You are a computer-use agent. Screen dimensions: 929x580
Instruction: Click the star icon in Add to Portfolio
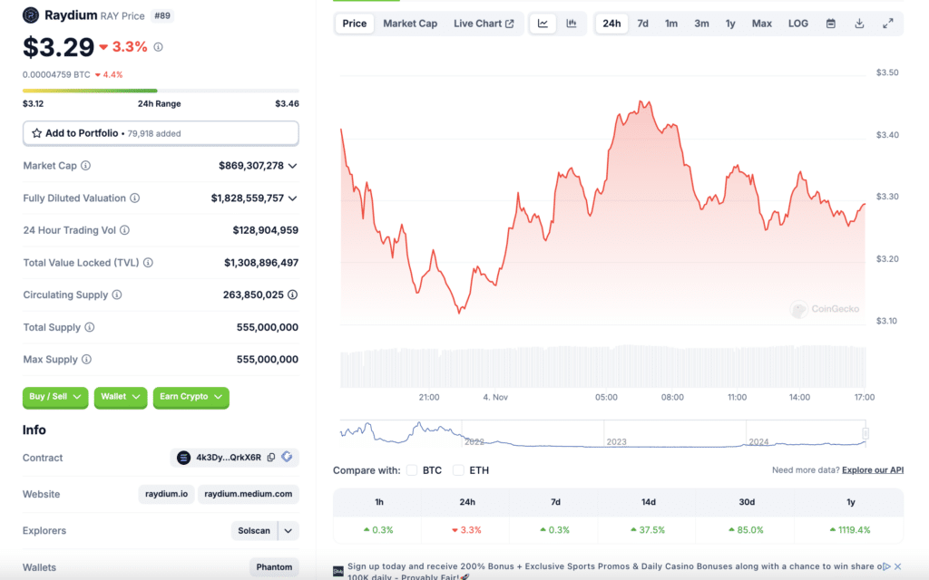[x=36, y=133]
